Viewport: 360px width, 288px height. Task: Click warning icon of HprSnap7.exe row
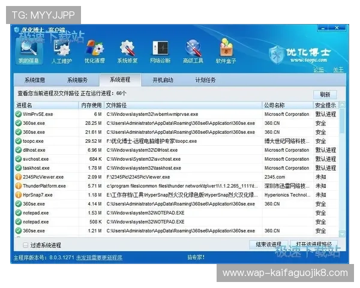point(19,195)
